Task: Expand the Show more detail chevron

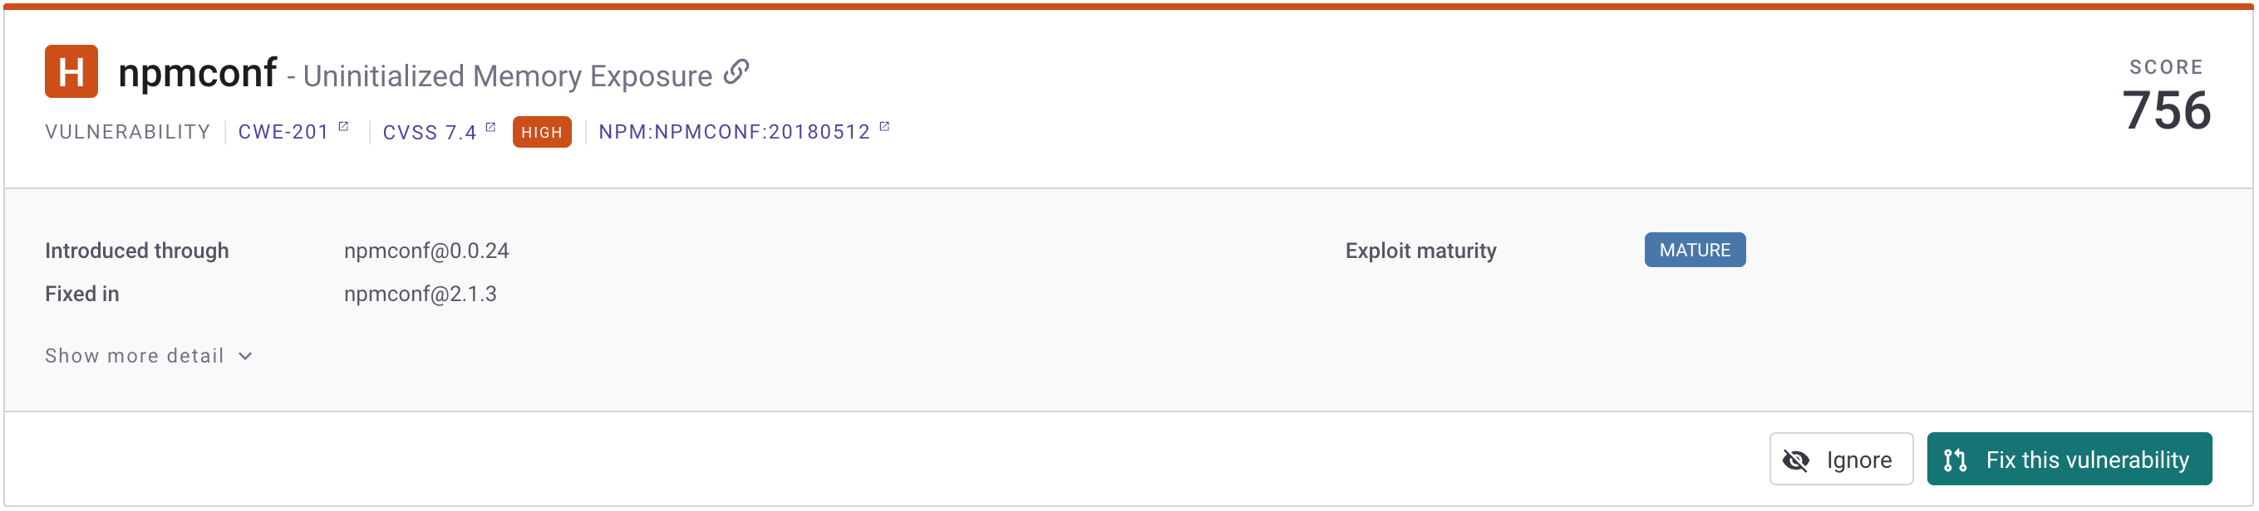Action: tap(245, 356)
